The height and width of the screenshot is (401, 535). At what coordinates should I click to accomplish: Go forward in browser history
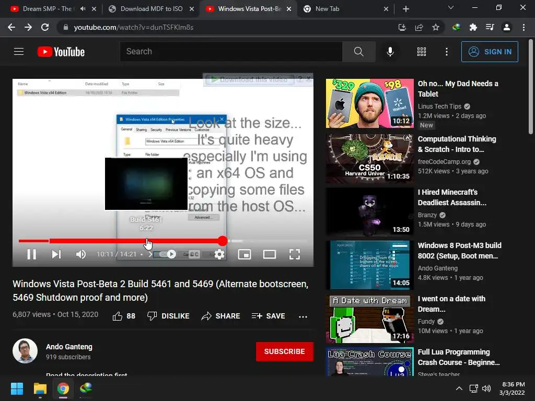point(28,27)
